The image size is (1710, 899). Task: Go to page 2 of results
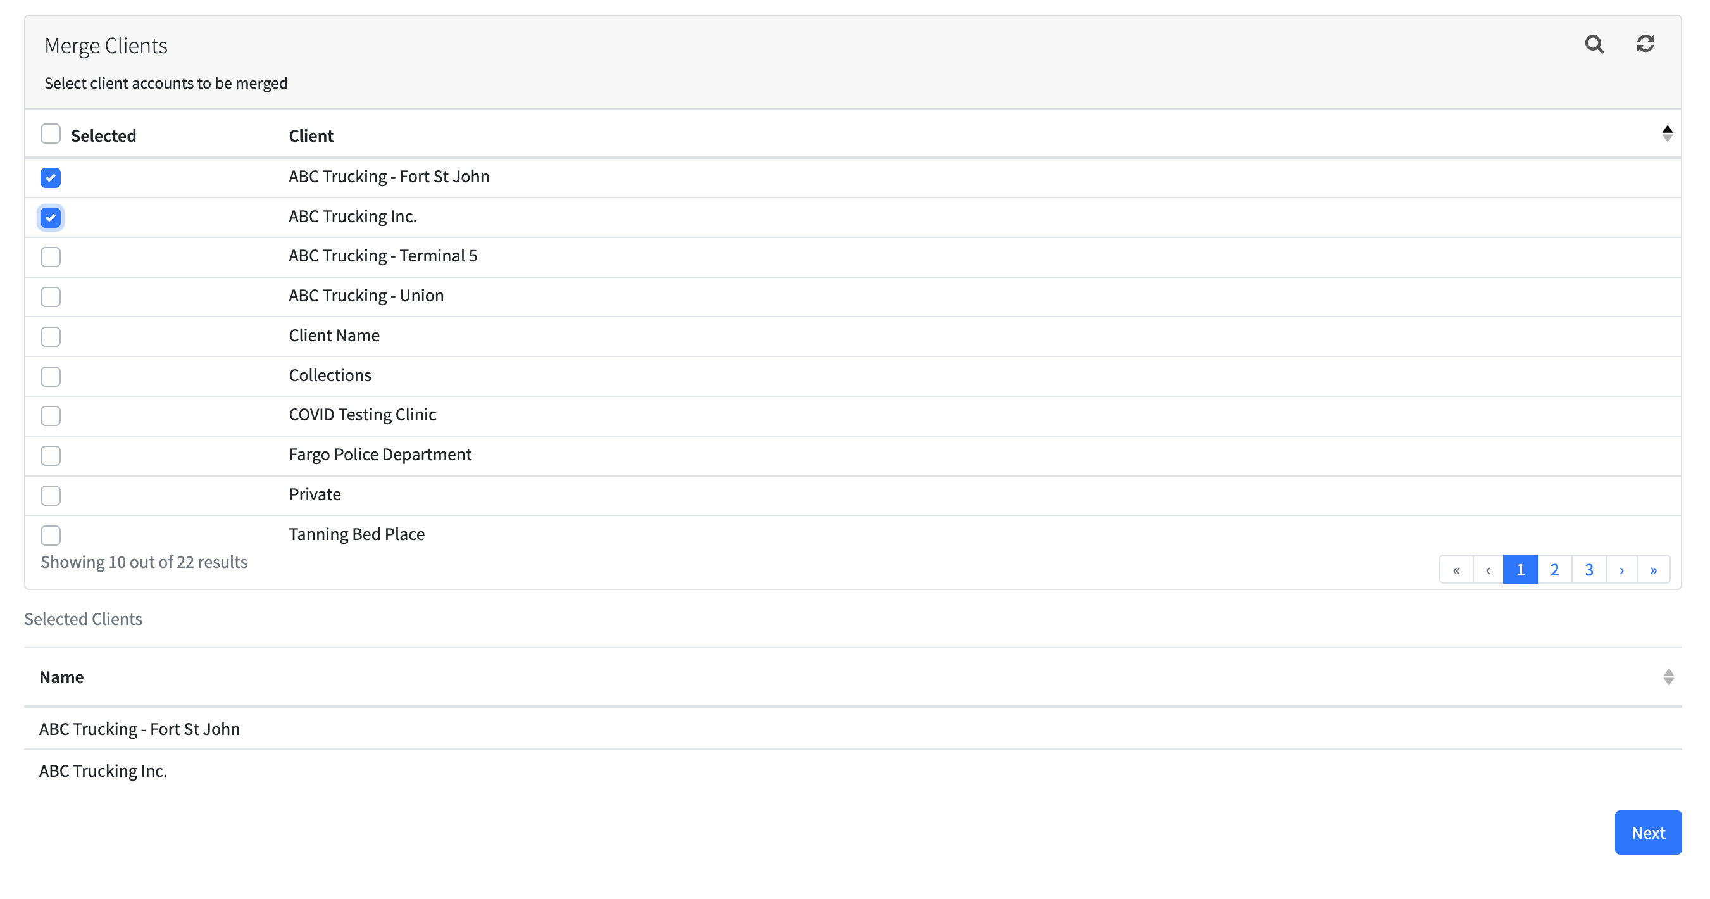pyautogui.click(x=1555, y=569)
